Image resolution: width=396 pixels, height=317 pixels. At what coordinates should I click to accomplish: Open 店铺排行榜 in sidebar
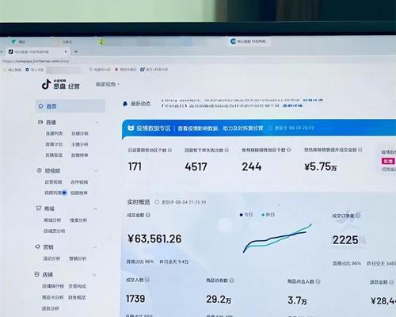coord(53,286)
